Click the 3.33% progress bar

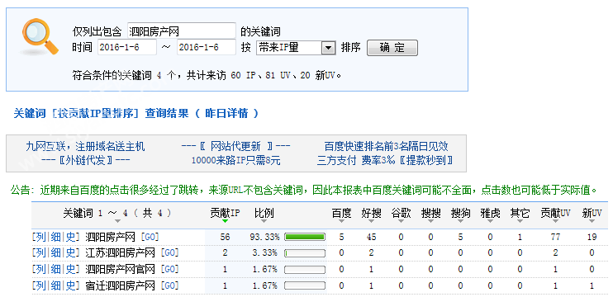click(305, 253)
